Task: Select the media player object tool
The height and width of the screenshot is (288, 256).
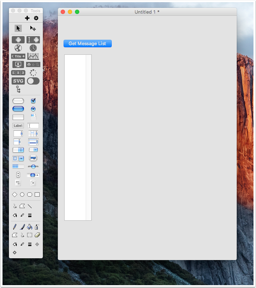Action: pos(33,183)
